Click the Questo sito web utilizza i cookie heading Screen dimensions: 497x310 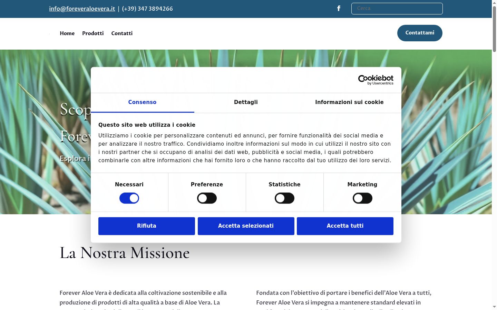[x=147, y=125]
